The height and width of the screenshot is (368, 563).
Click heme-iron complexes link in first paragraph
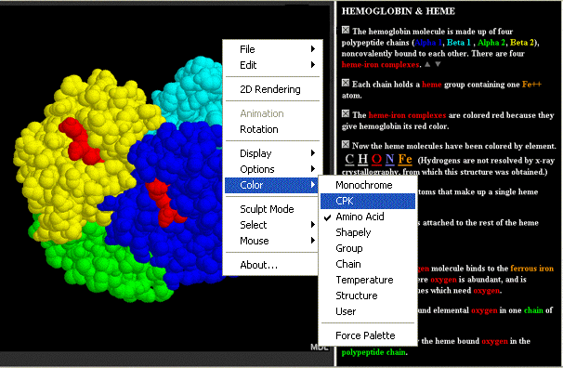point(380,65)
